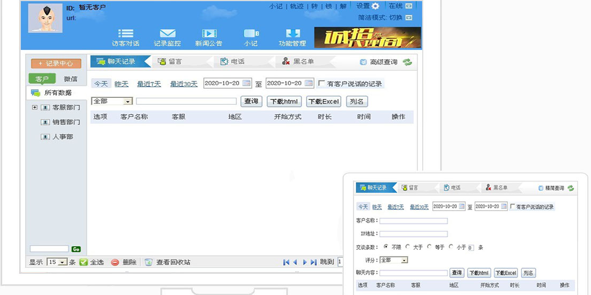Click the 诚招代理商 banner ad

pyautogui.click(x=367, y=38)
